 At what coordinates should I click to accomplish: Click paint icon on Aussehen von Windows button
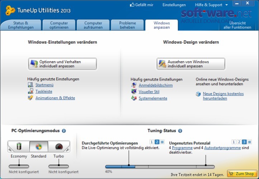click(x=162, y=64)
